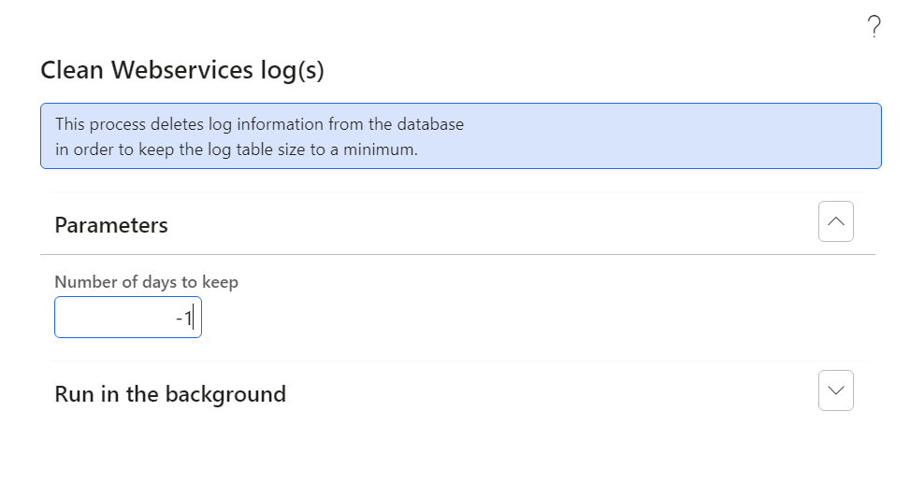The height and width of the screenshot is (482, 910).
Task: Click the text "in order to keep the log table size"
Action: [181, 149]
